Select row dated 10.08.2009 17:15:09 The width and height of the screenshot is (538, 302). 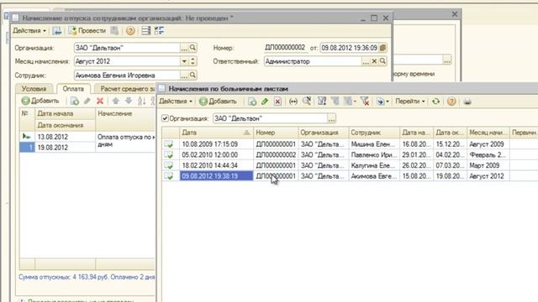(350, 143)
